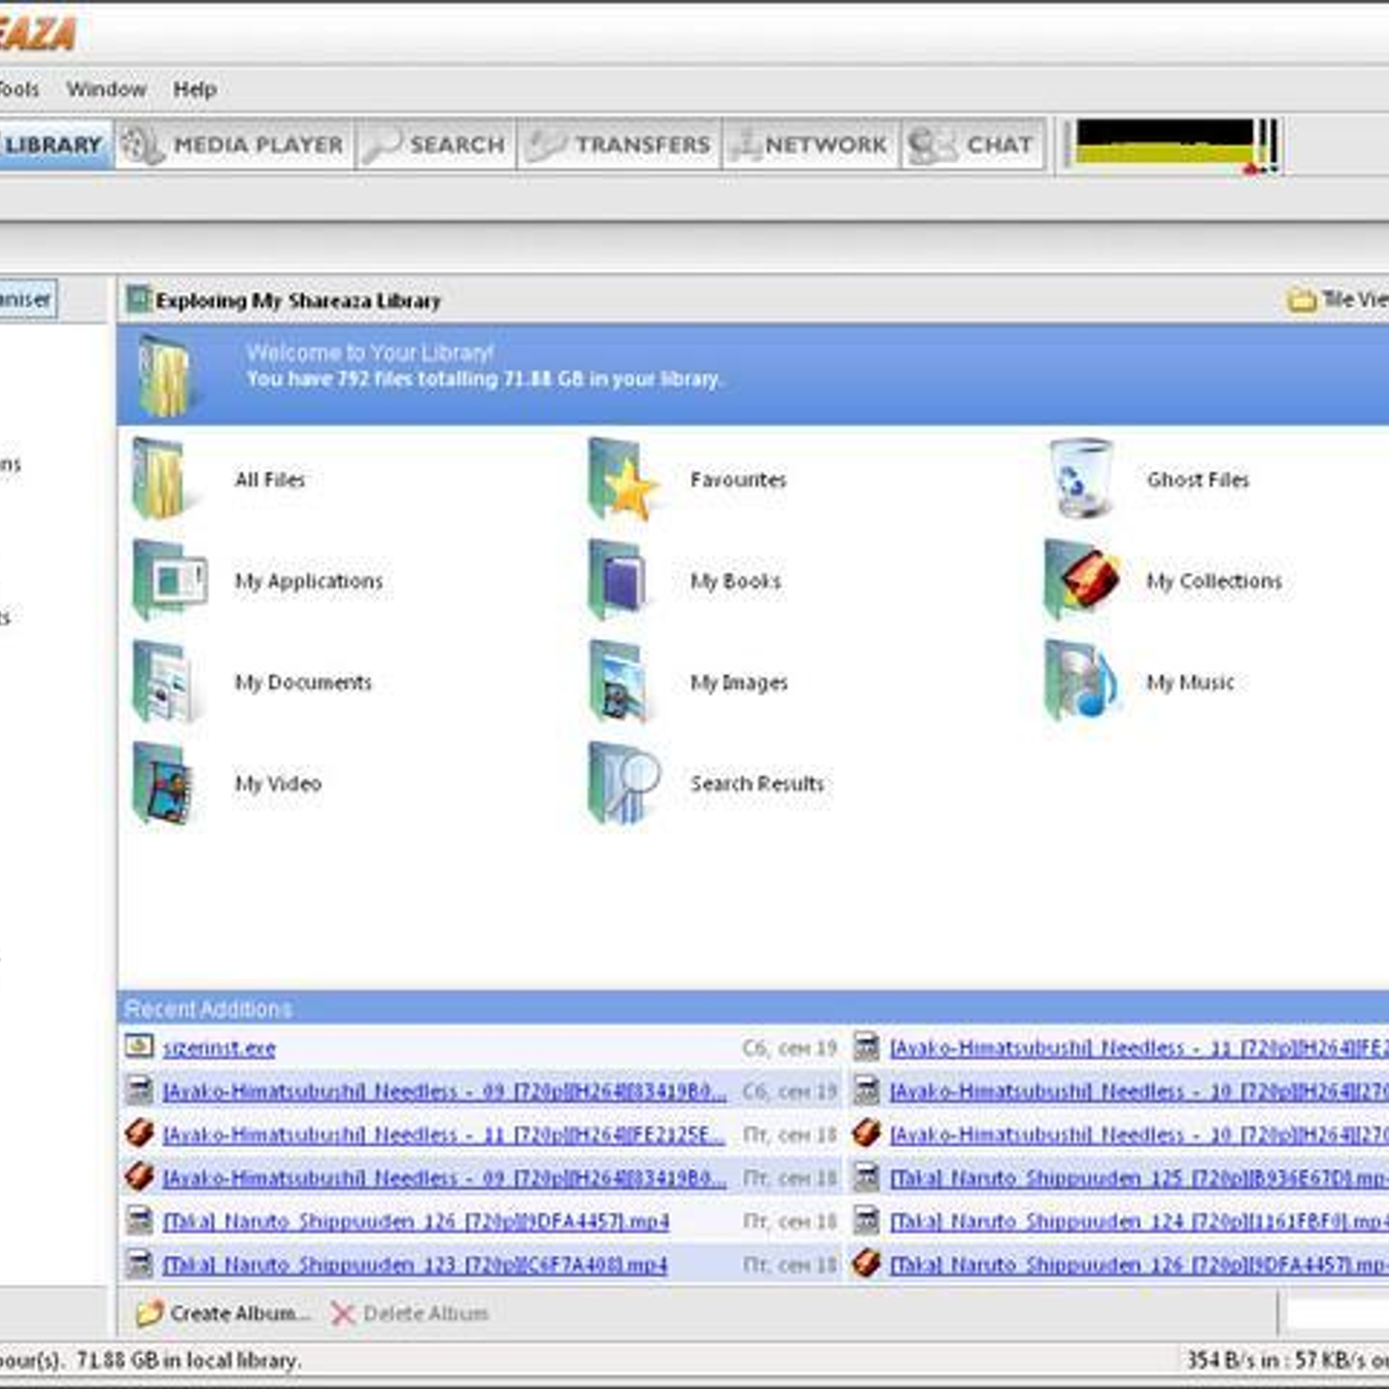Click the Chat toolbar icon

(x=932, y=144)
